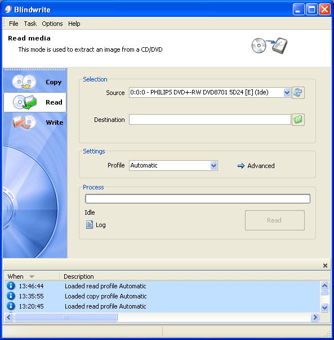The height and width of the screenshot is (340, 334).
Task: Open the Log link text
Action: point(101,225)
